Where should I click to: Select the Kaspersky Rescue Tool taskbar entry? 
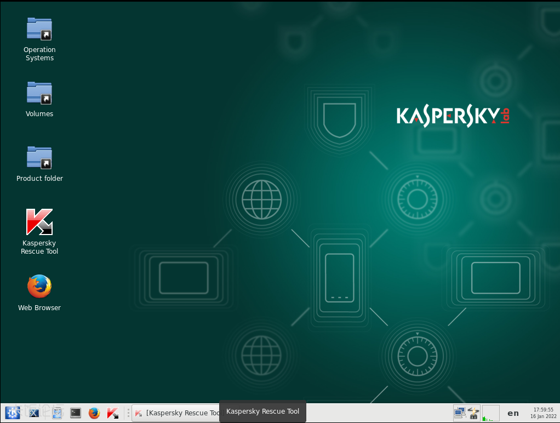pyautogui.click(x=175, y=413)
